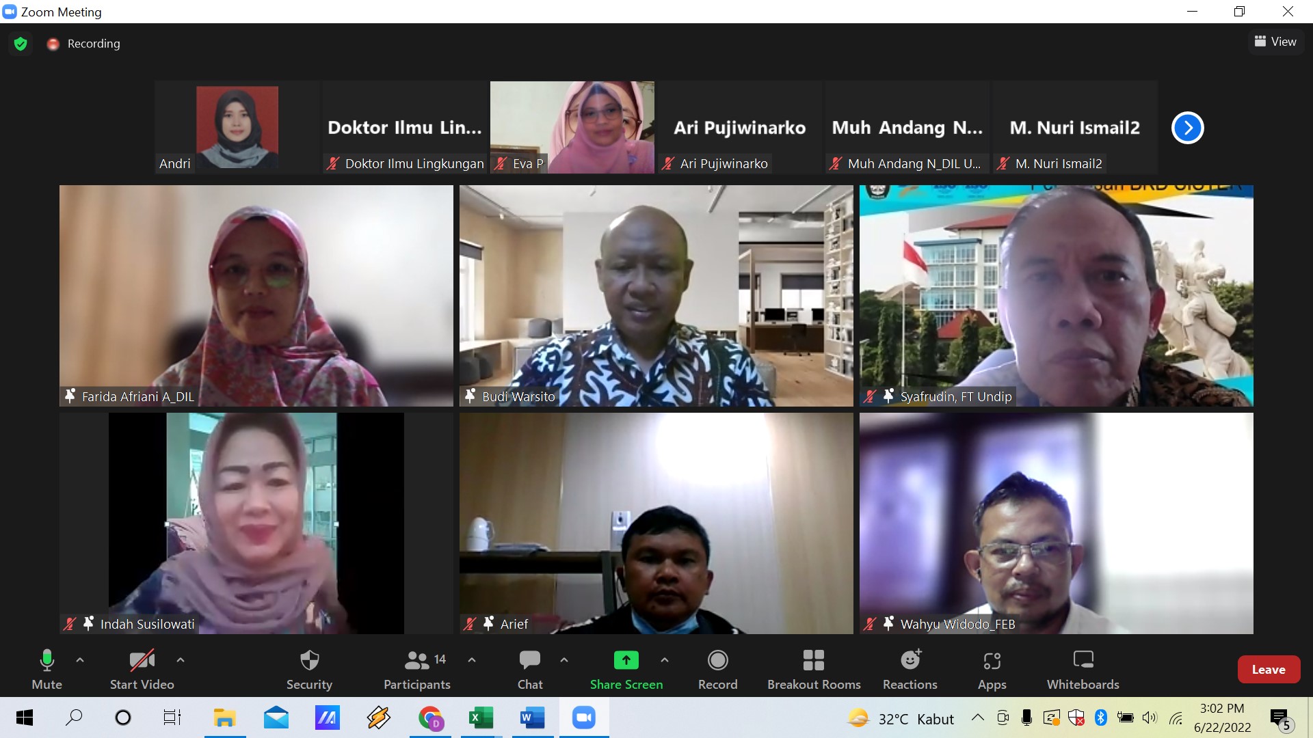Viewport: 1313px width, 738px height.
Task: Mute the microphone
Action: click(47, 669)
